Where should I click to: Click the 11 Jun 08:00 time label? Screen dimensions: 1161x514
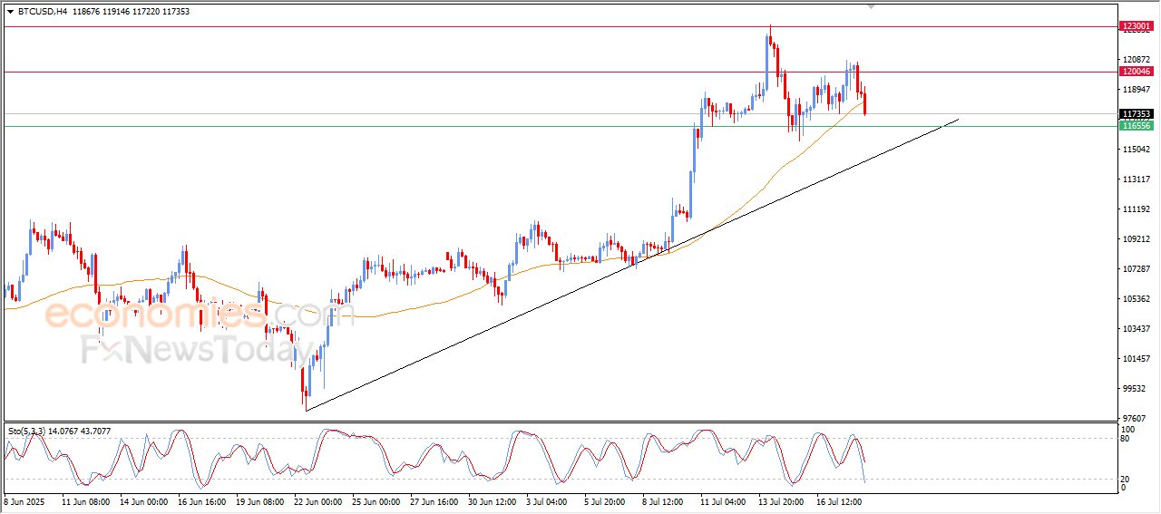tap(85, 500)
